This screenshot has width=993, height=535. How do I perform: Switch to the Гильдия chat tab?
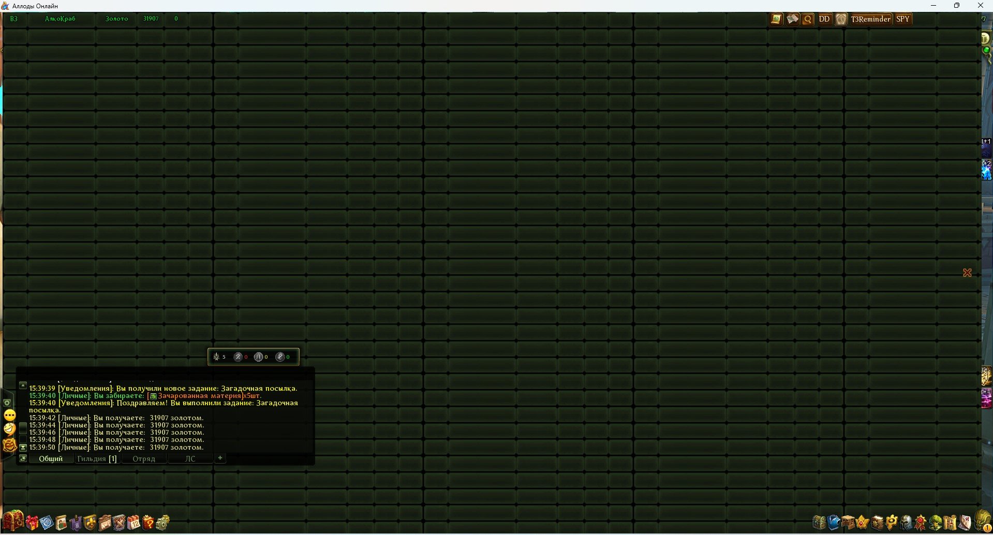point(97,459)
